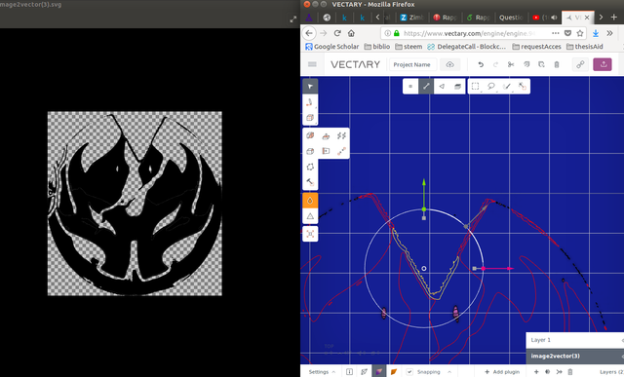This screenshot has height=377, width=624.
Task: Click the Firefox address bar URL
Action: [470, 33]
